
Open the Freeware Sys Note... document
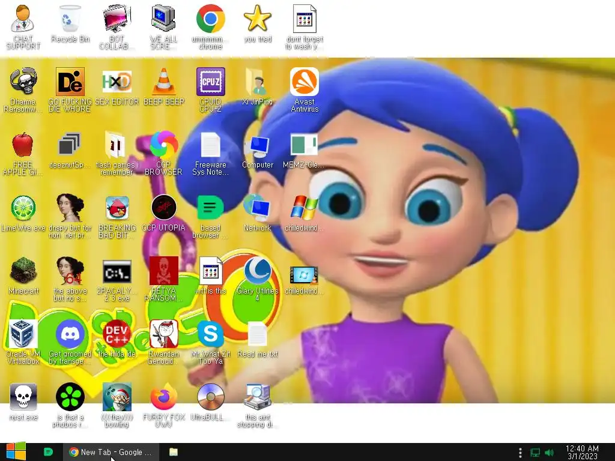coord(211,153)
